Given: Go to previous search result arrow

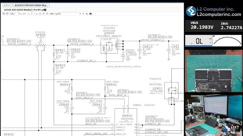Looking at the screenshot, I should click(x=80, y=14).
